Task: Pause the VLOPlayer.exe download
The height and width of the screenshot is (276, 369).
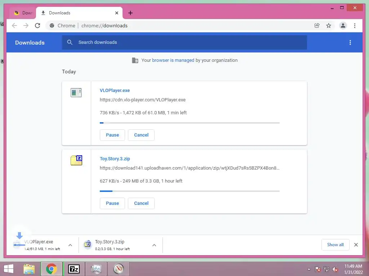Action: (112, 135)
